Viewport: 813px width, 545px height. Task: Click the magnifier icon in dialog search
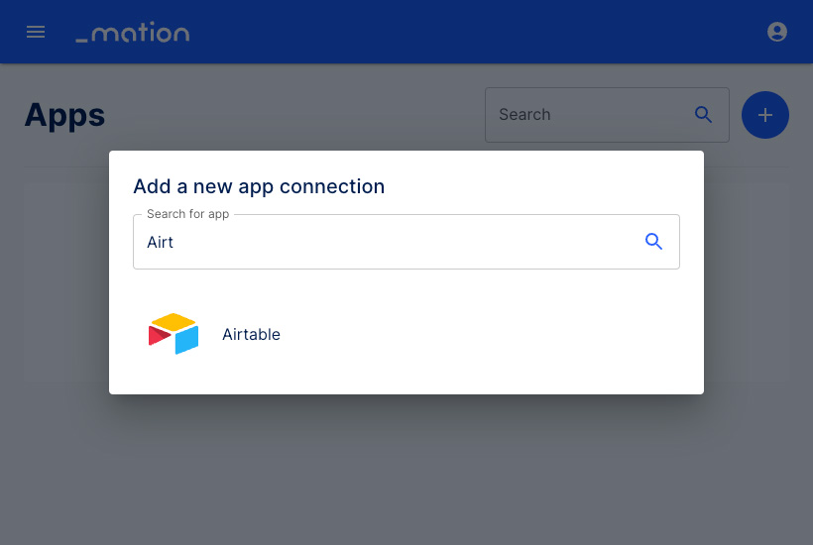[653, 242]
